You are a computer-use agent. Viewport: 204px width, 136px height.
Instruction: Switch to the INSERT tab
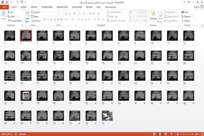24,7
